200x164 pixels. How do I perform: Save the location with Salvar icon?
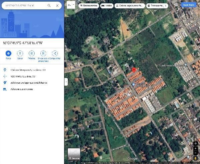[x=20, y=53]
